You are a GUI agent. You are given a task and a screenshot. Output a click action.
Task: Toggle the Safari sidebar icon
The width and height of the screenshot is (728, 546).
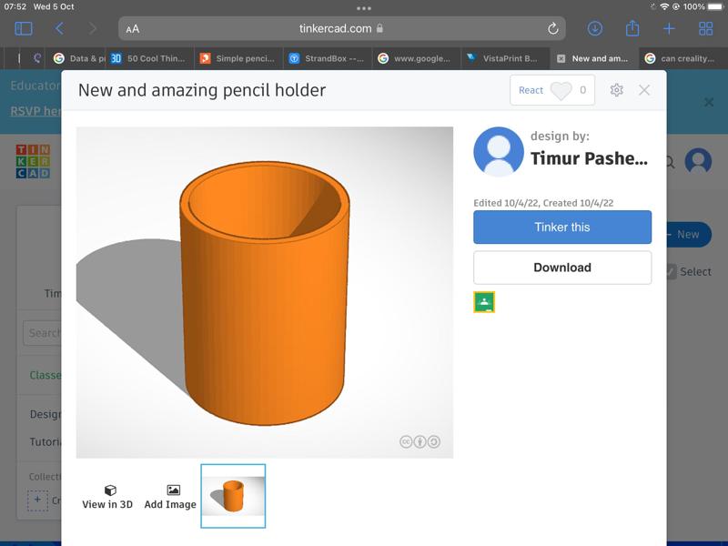(24, 29)
